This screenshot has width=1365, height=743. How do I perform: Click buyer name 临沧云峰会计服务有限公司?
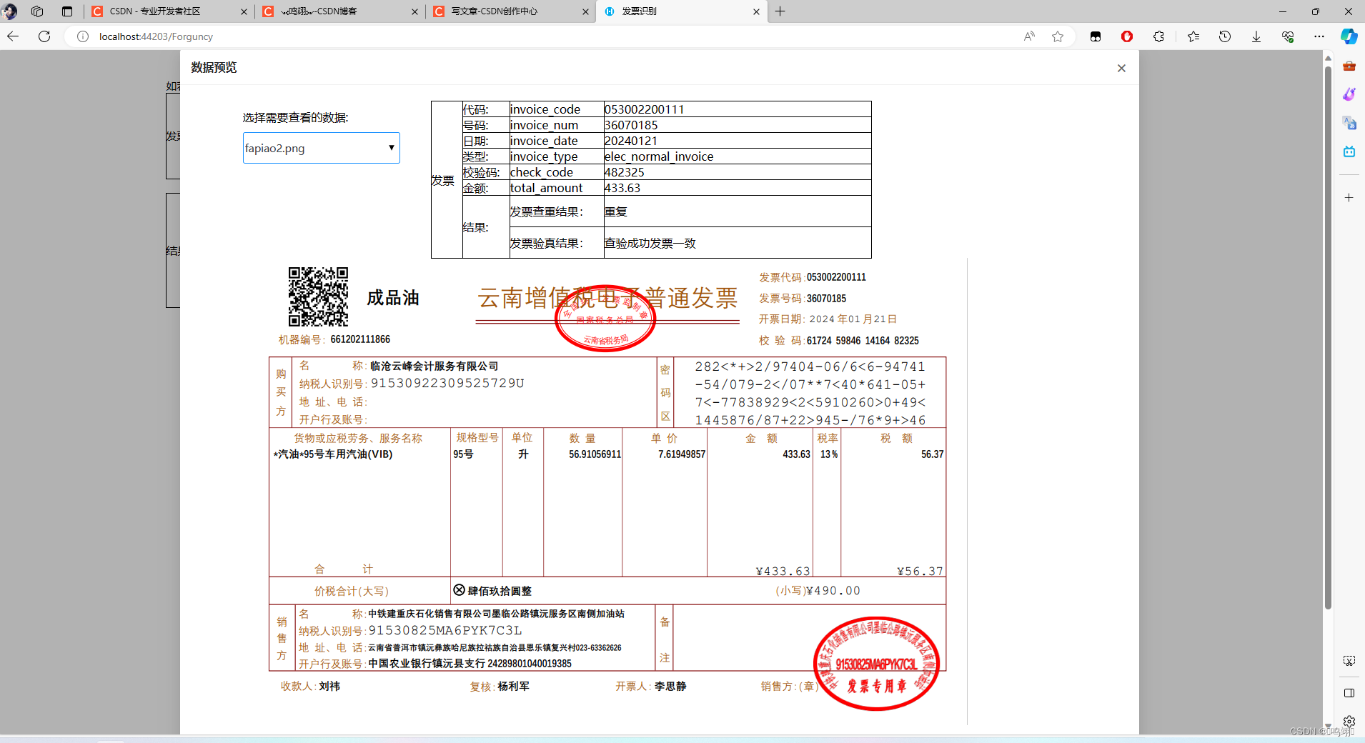[x=435, y=366]
